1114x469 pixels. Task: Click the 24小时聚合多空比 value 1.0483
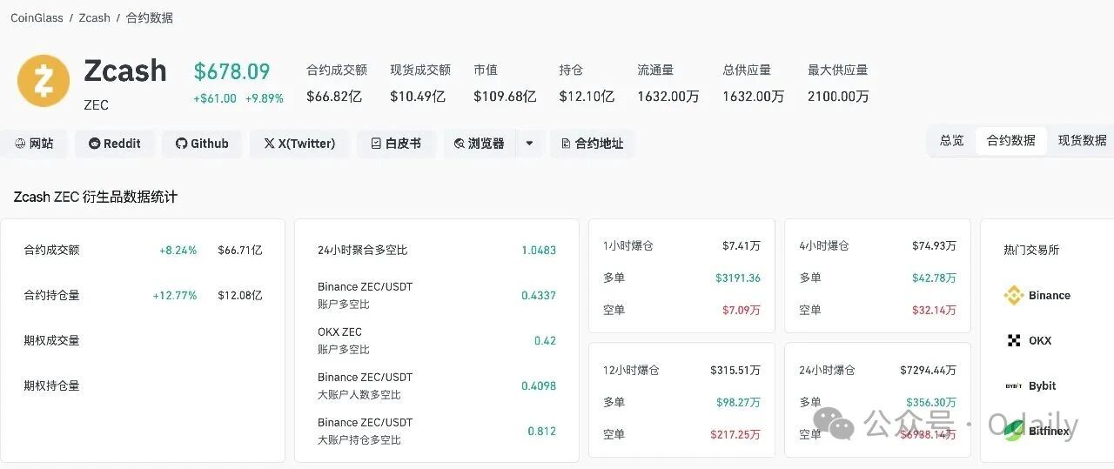539,251
